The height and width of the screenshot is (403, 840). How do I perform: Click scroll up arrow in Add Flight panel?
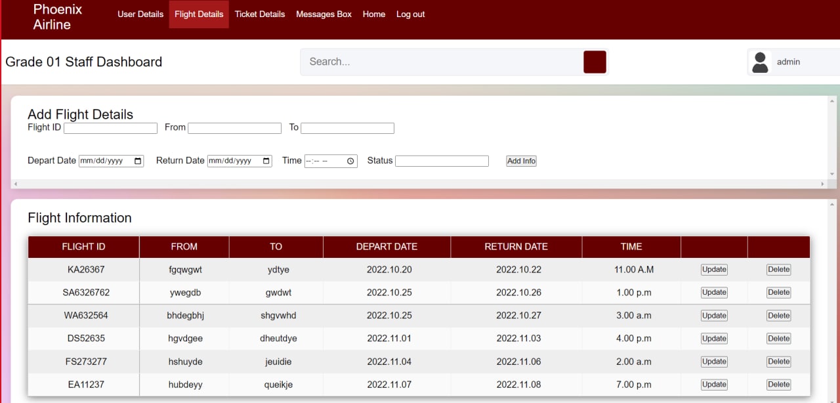833,102
